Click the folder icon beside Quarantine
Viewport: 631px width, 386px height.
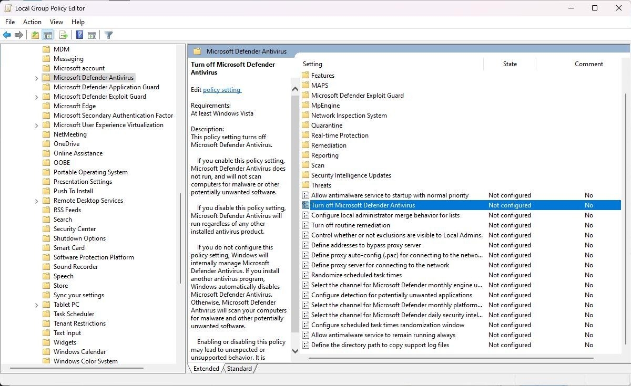[x=306, y=126]
